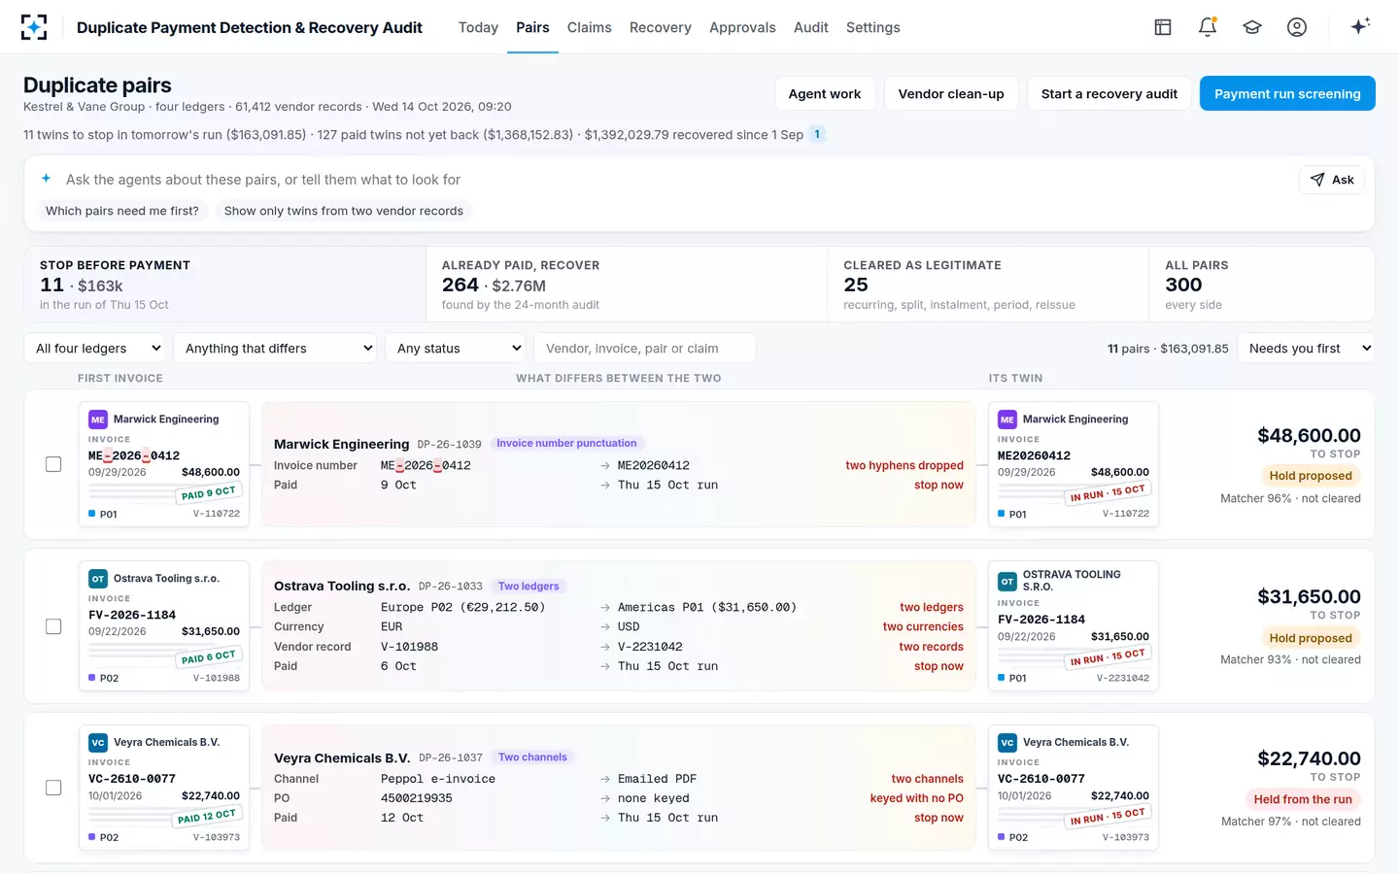Open the user account icon
Image resolution: width=1399 pixels, height=874 pixels.
point(1297,27)
